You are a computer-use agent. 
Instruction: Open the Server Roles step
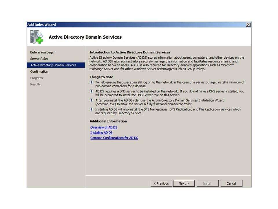coord(39,59)
